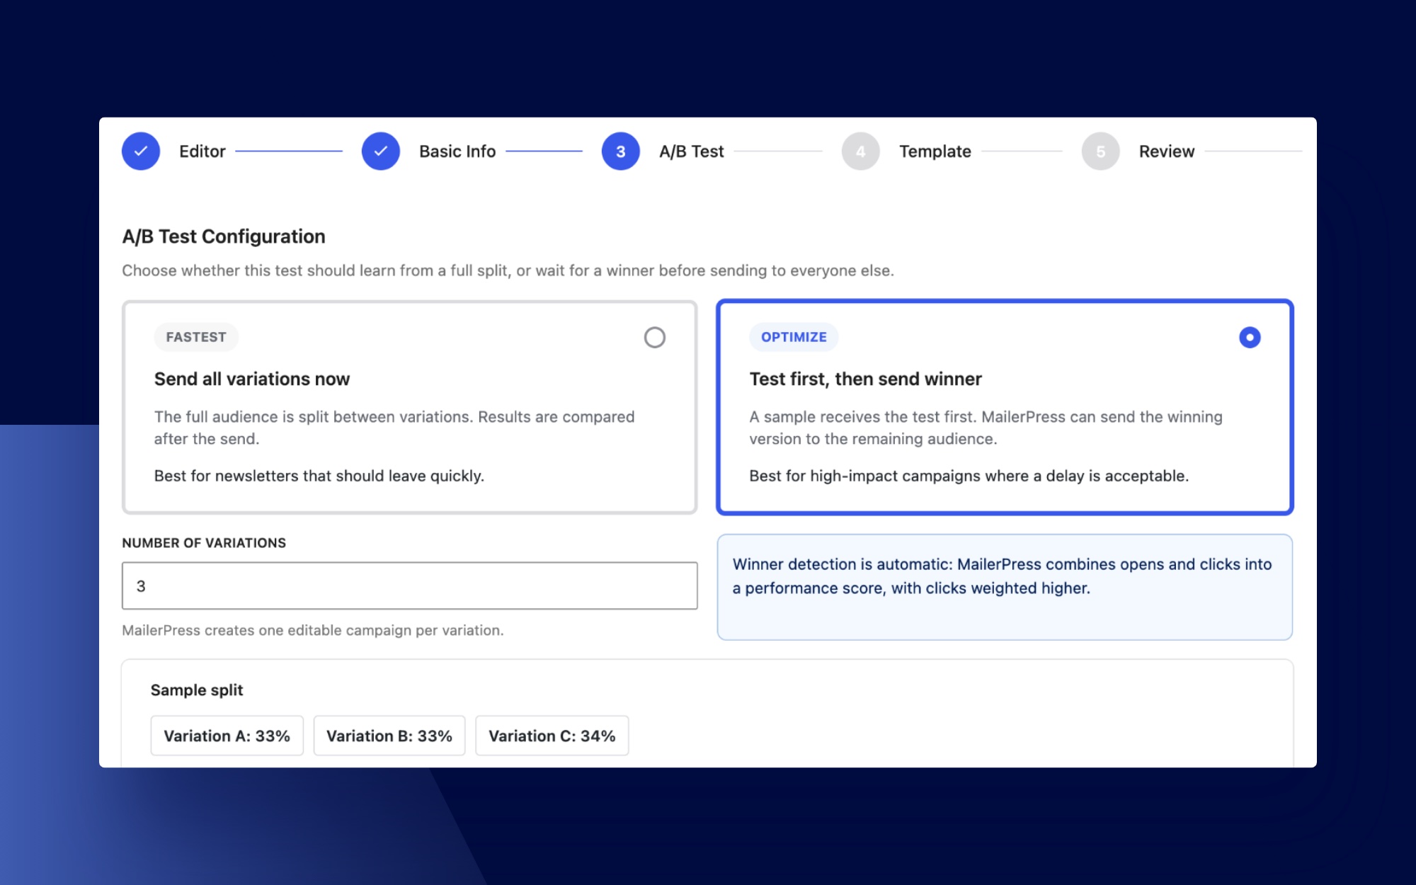1416x885 pixels.
Task: Click the step 5 circle for Review
Action: coord(1101,151)
